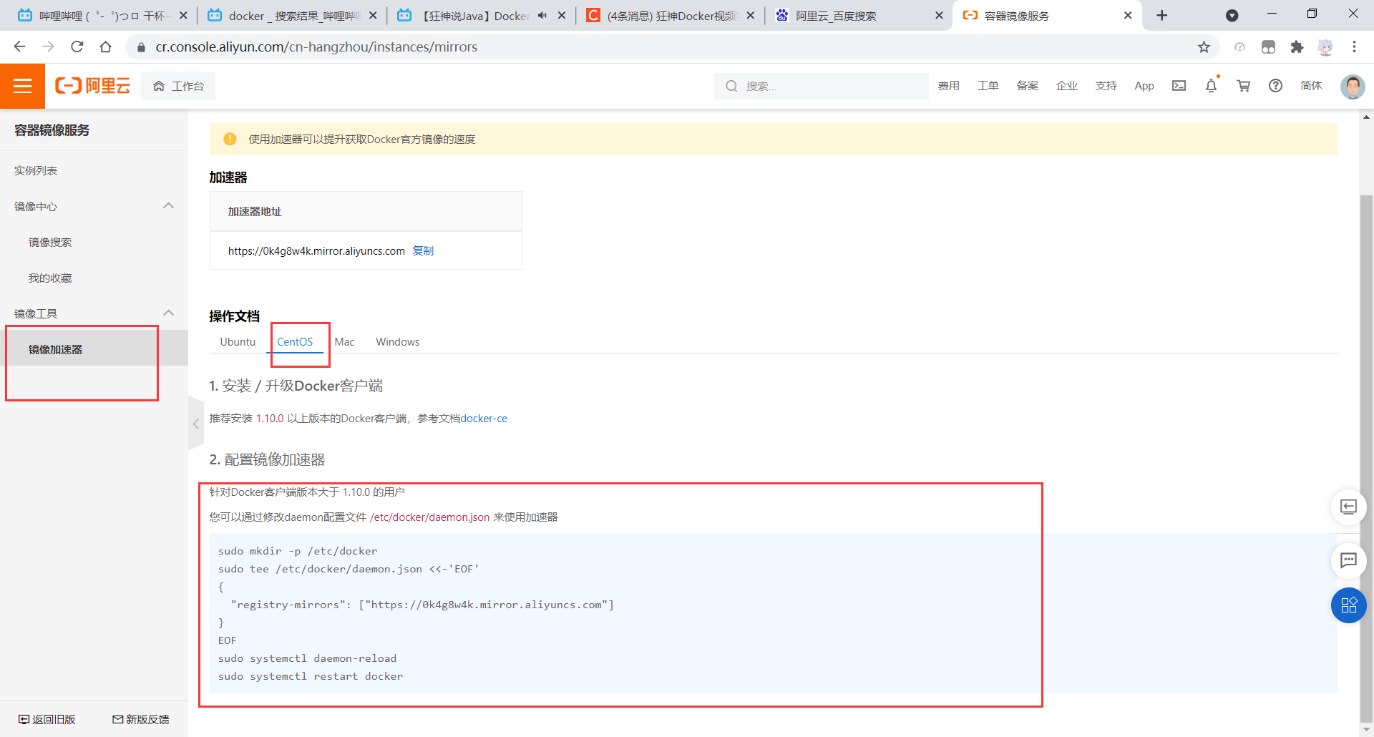Collapse the sidebar with the arrow handle

click(195, 424)
